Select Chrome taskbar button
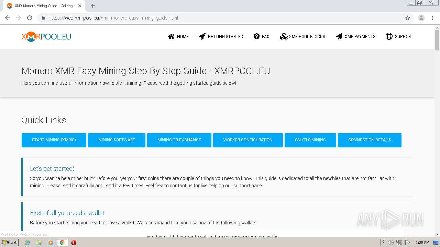Image resolution: width=440 pixels, height=247 pixels. tap(62, 243)
